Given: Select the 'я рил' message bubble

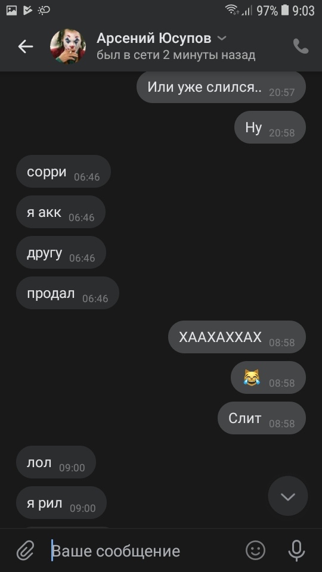Looking at the screenshot, I should [x=61, y=503].
